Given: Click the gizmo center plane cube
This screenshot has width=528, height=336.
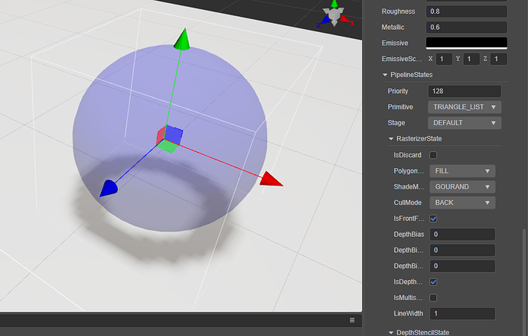Looking at the screenshot, I should (169, 138).
